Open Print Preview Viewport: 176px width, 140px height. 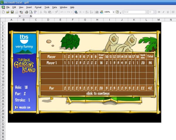coord(31,12)
